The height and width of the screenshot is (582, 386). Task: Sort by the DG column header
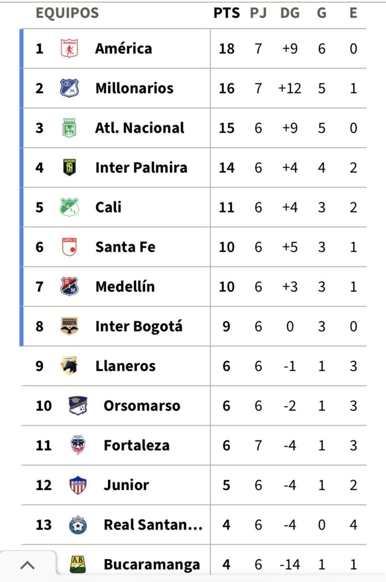tap(289, 13)
